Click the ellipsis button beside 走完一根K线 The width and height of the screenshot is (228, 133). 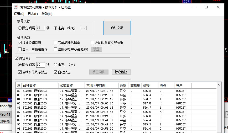point(83,28)
